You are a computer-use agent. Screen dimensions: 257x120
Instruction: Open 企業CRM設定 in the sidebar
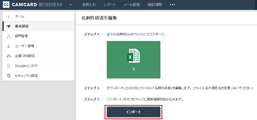pos(38,56)
